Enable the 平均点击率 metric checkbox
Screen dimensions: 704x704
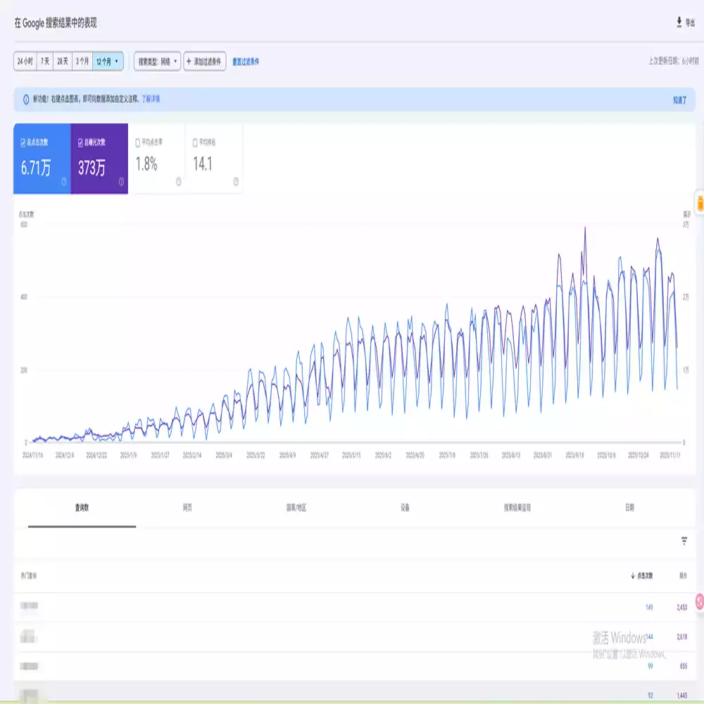point(137,142)
